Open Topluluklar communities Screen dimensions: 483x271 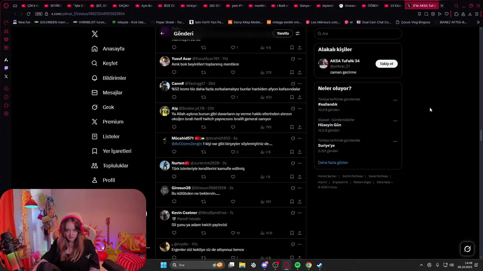click(x=110, y=166)
